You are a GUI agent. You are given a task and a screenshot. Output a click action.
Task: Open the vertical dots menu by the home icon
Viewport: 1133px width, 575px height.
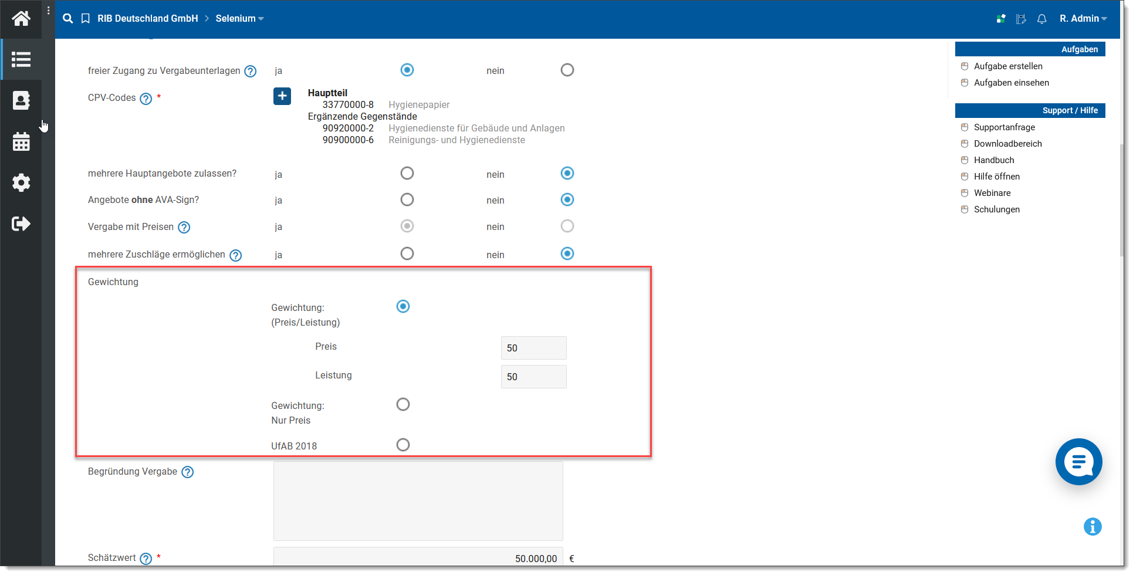(x=48, y=11)
